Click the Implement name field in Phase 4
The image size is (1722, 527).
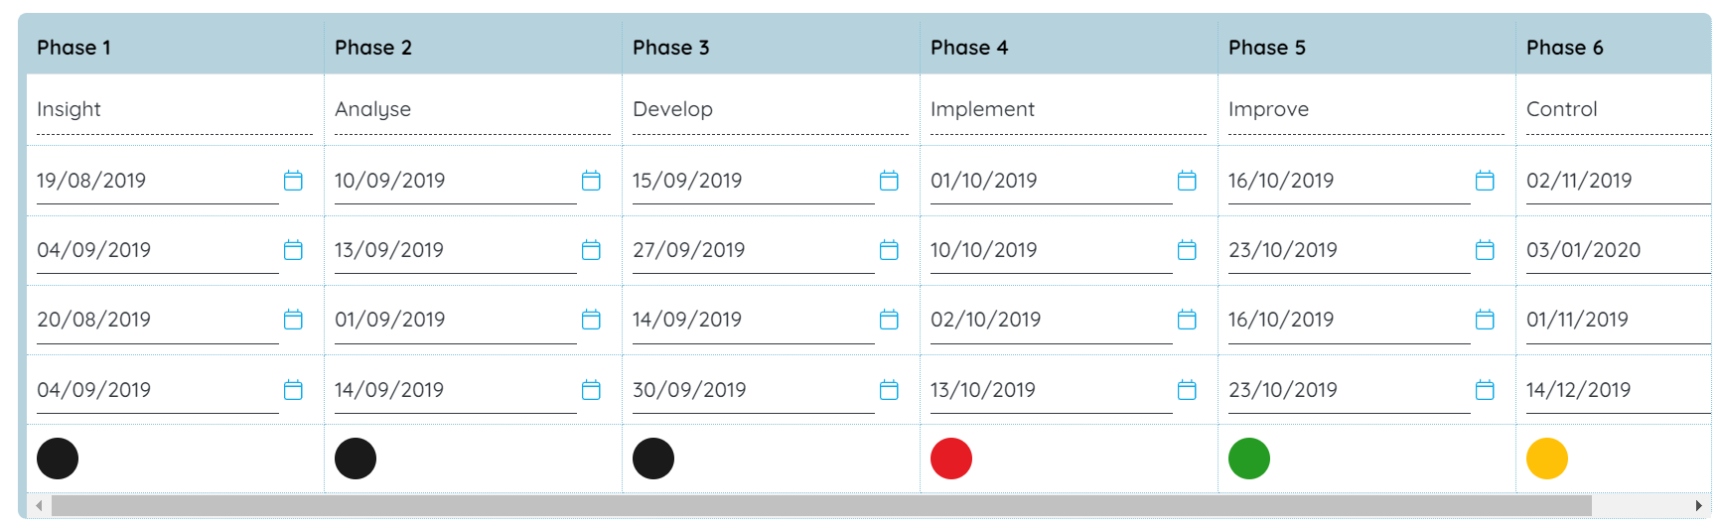(1069, 110)
